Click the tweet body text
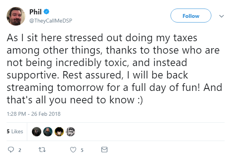232x162 pixels. pos(114,69)
